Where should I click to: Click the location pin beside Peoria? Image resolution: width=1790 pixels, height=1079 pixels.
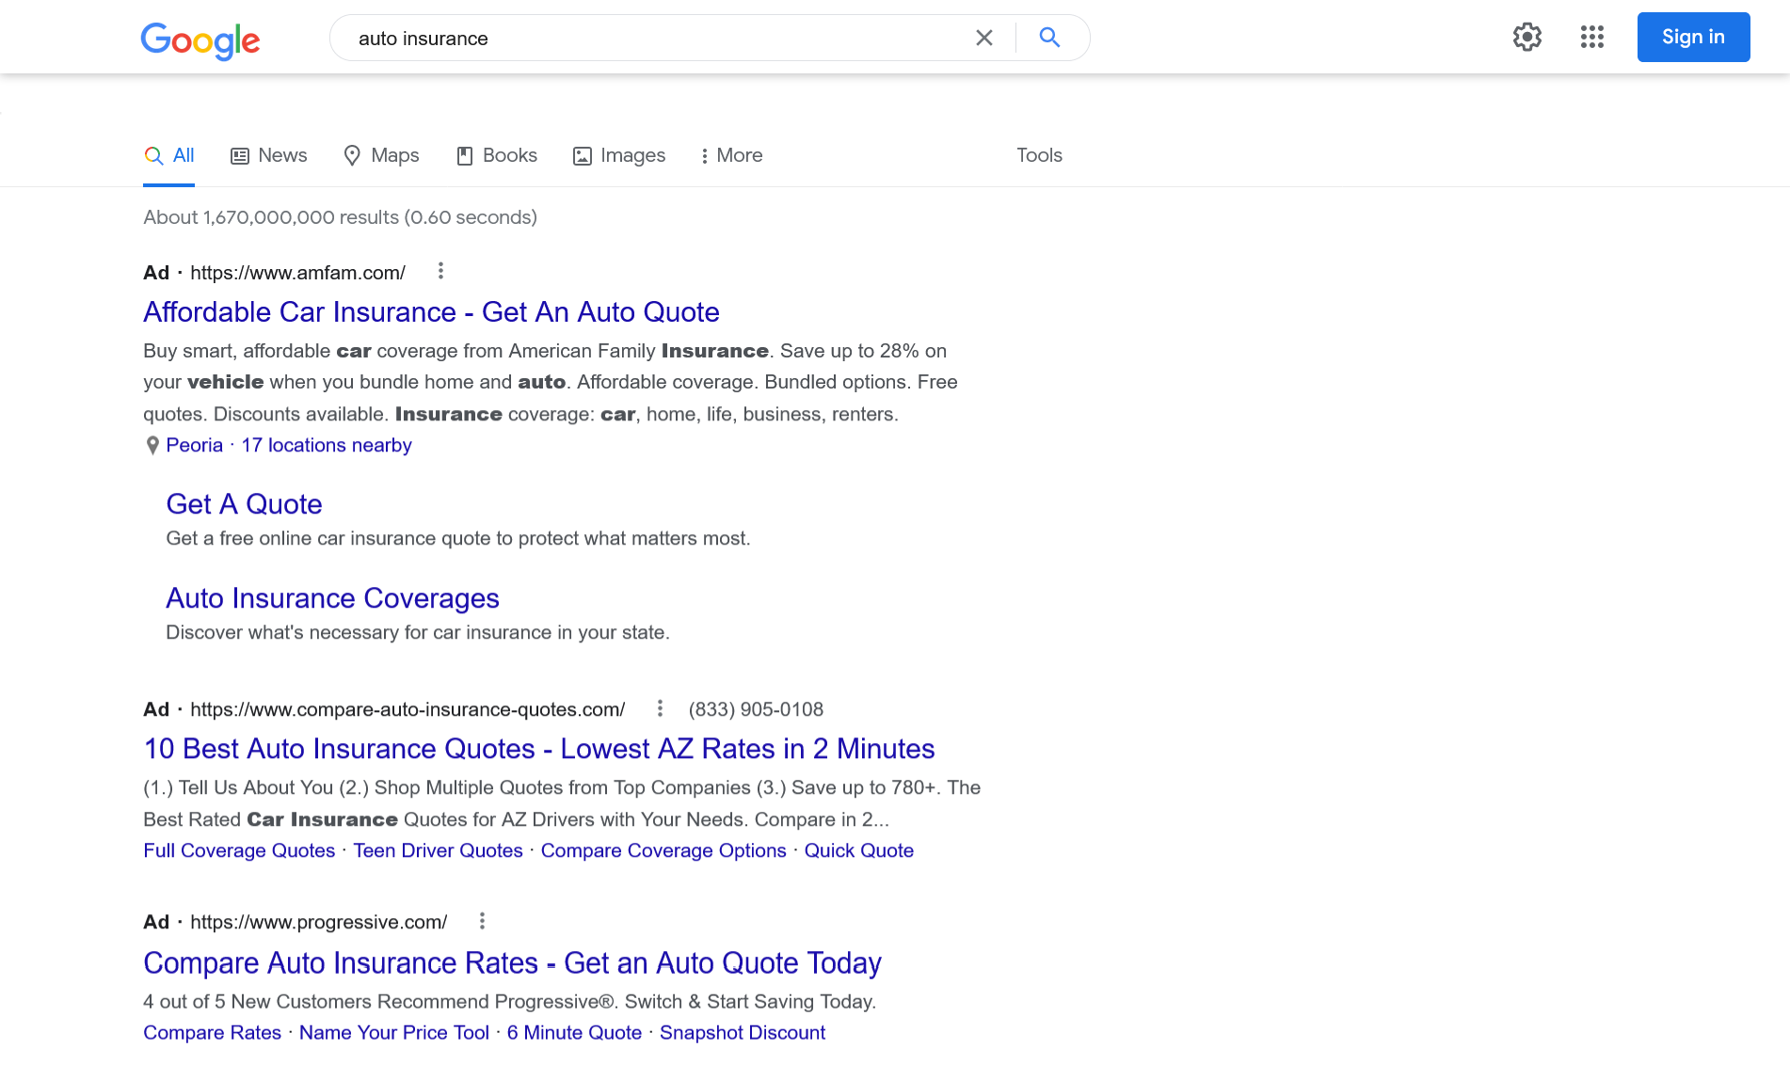(152, 445)
